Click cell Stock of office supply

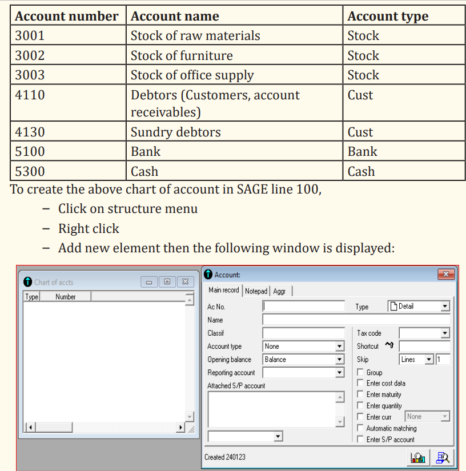coord(234,74)
